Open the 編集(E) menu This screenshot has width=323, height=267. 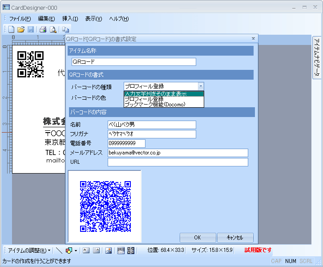[x=47, y=19]
